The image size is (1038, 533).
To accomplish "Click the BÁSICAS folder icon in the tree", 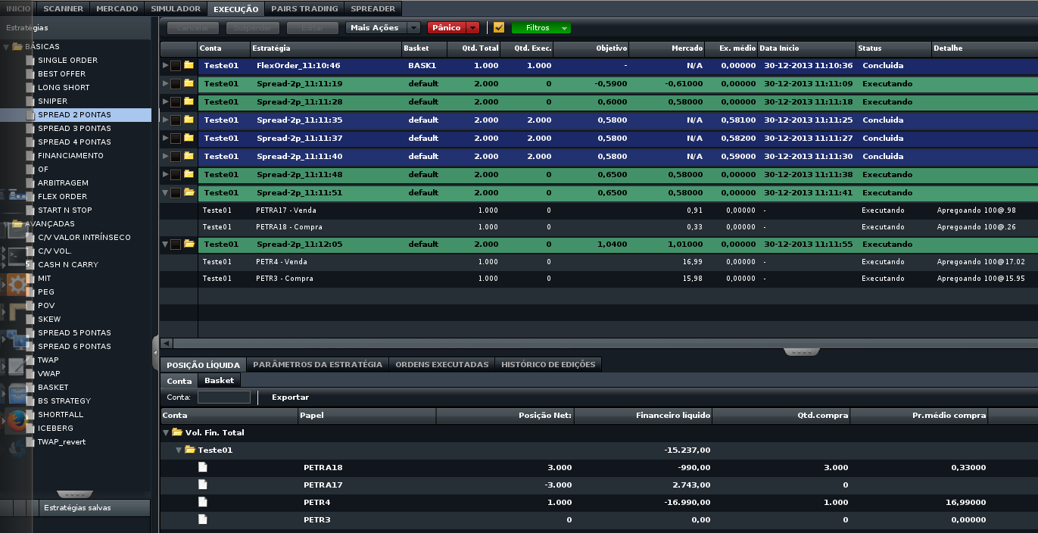I will click(x=17, y=47).
